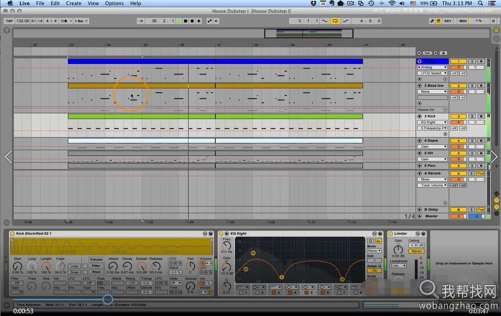501x316 pixels.
Task: Select the Filter section in Simpler
Action: [x=96, y=266]
